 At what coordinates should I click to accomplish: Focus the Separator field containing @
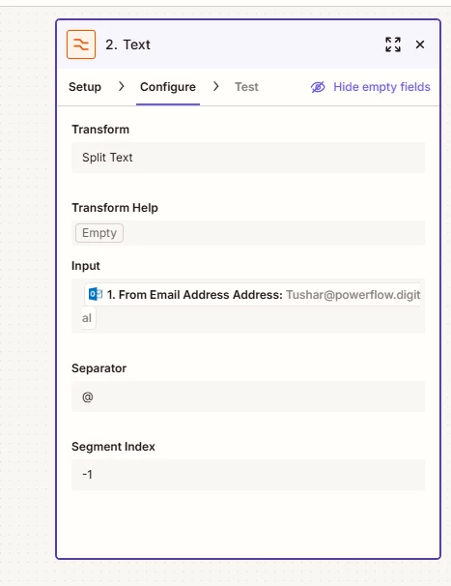248,396
